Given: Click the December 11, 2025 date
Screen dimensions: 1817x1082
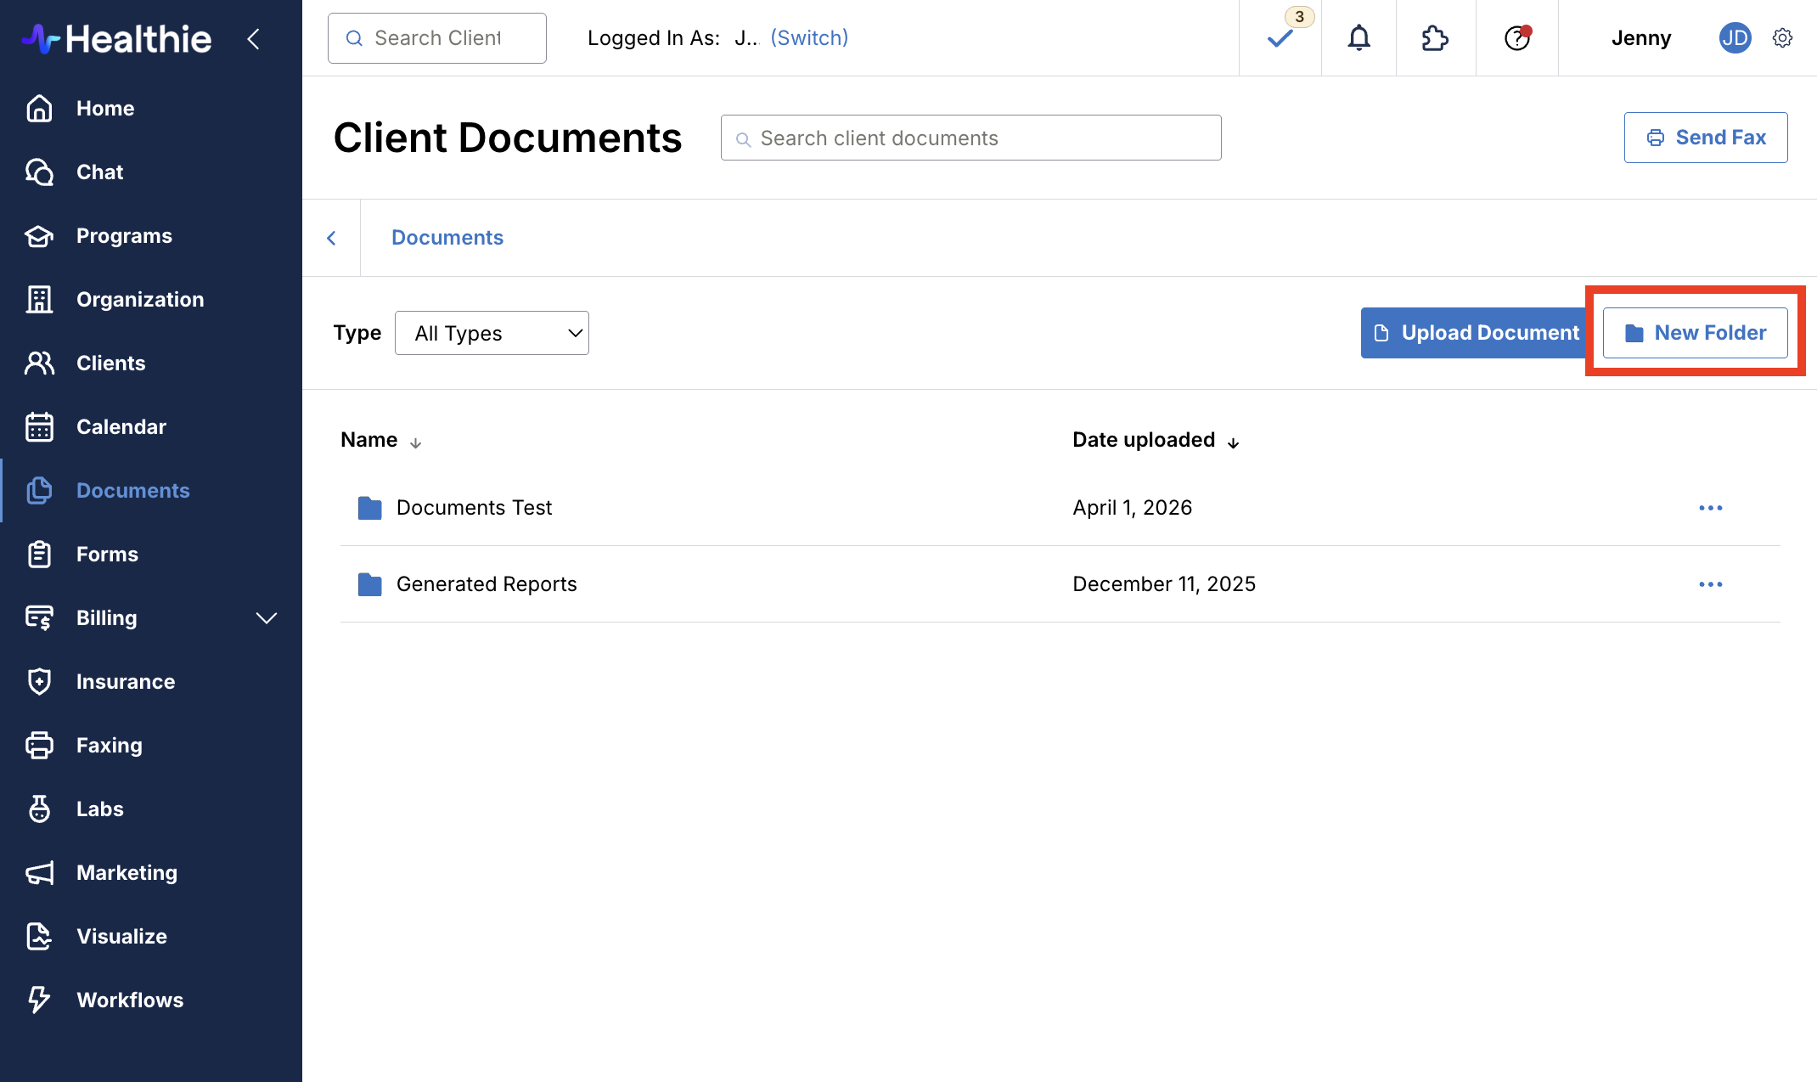Looking at the screenshot, I should tap(1164, 584).
